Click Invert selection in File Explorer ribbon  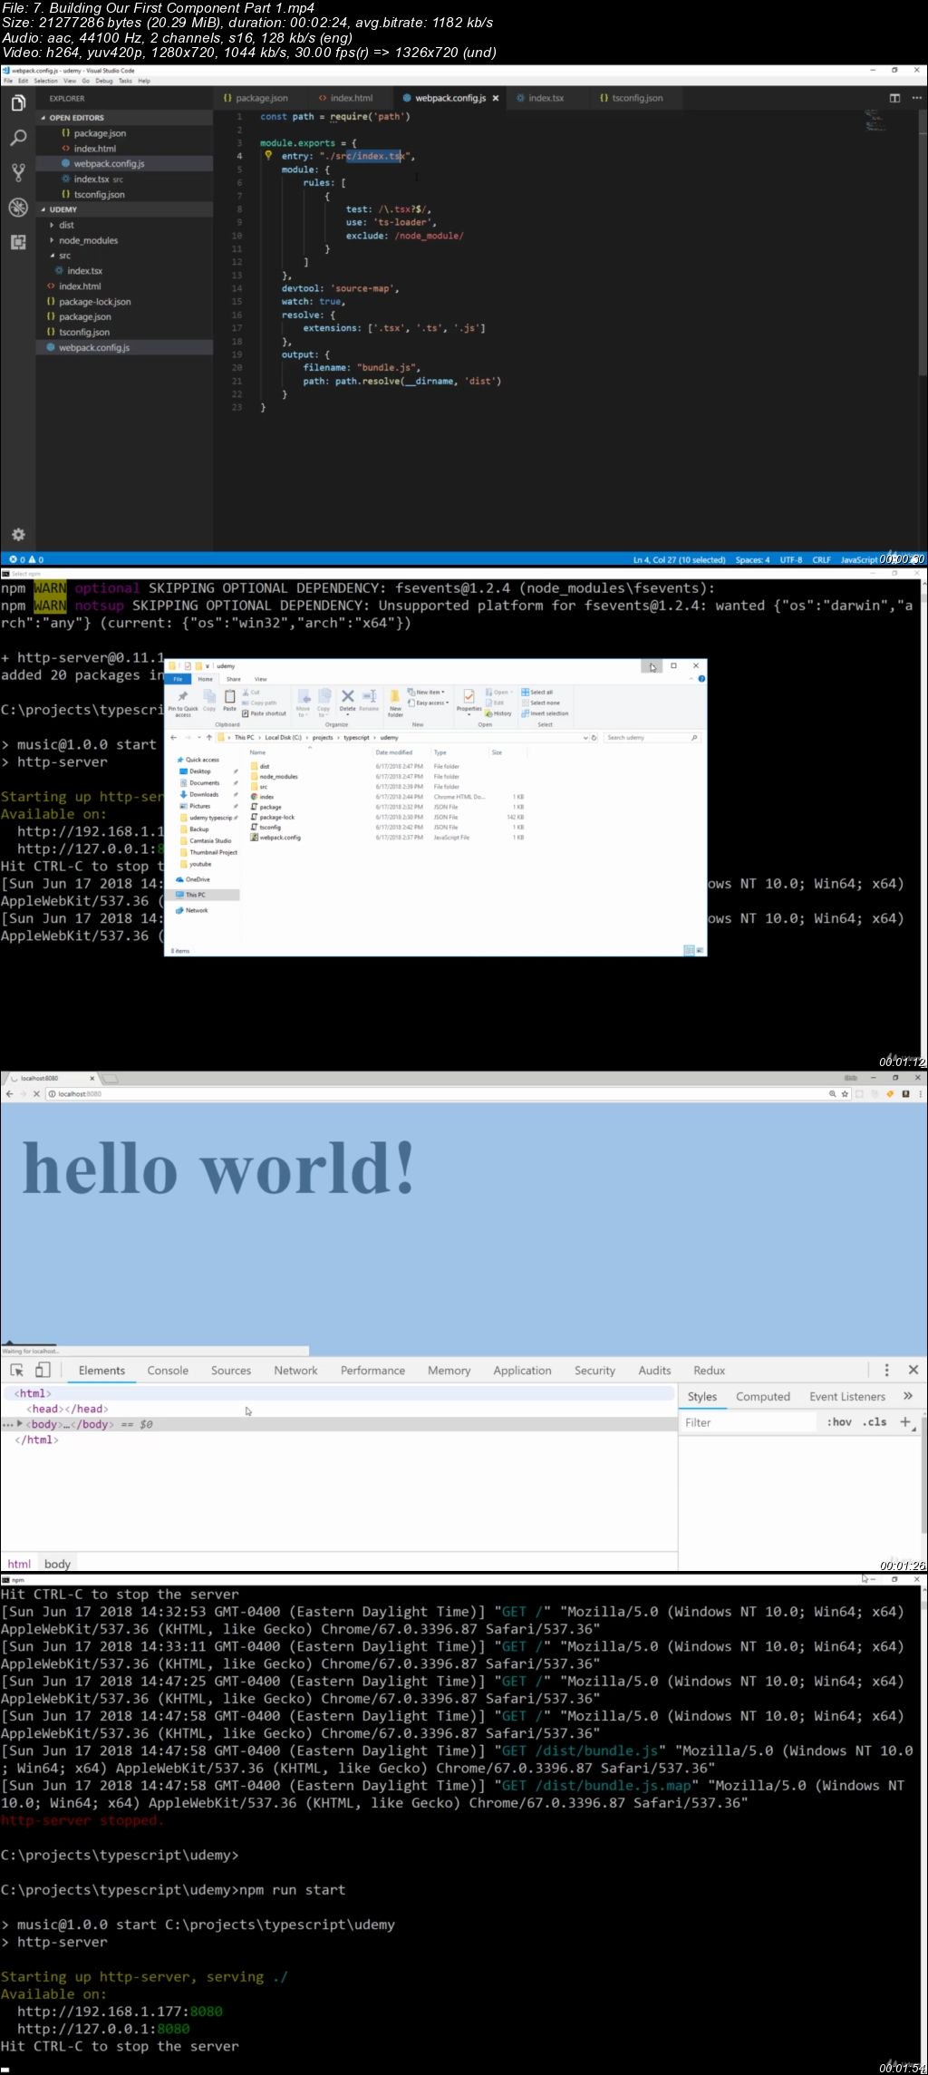point(545,713)
